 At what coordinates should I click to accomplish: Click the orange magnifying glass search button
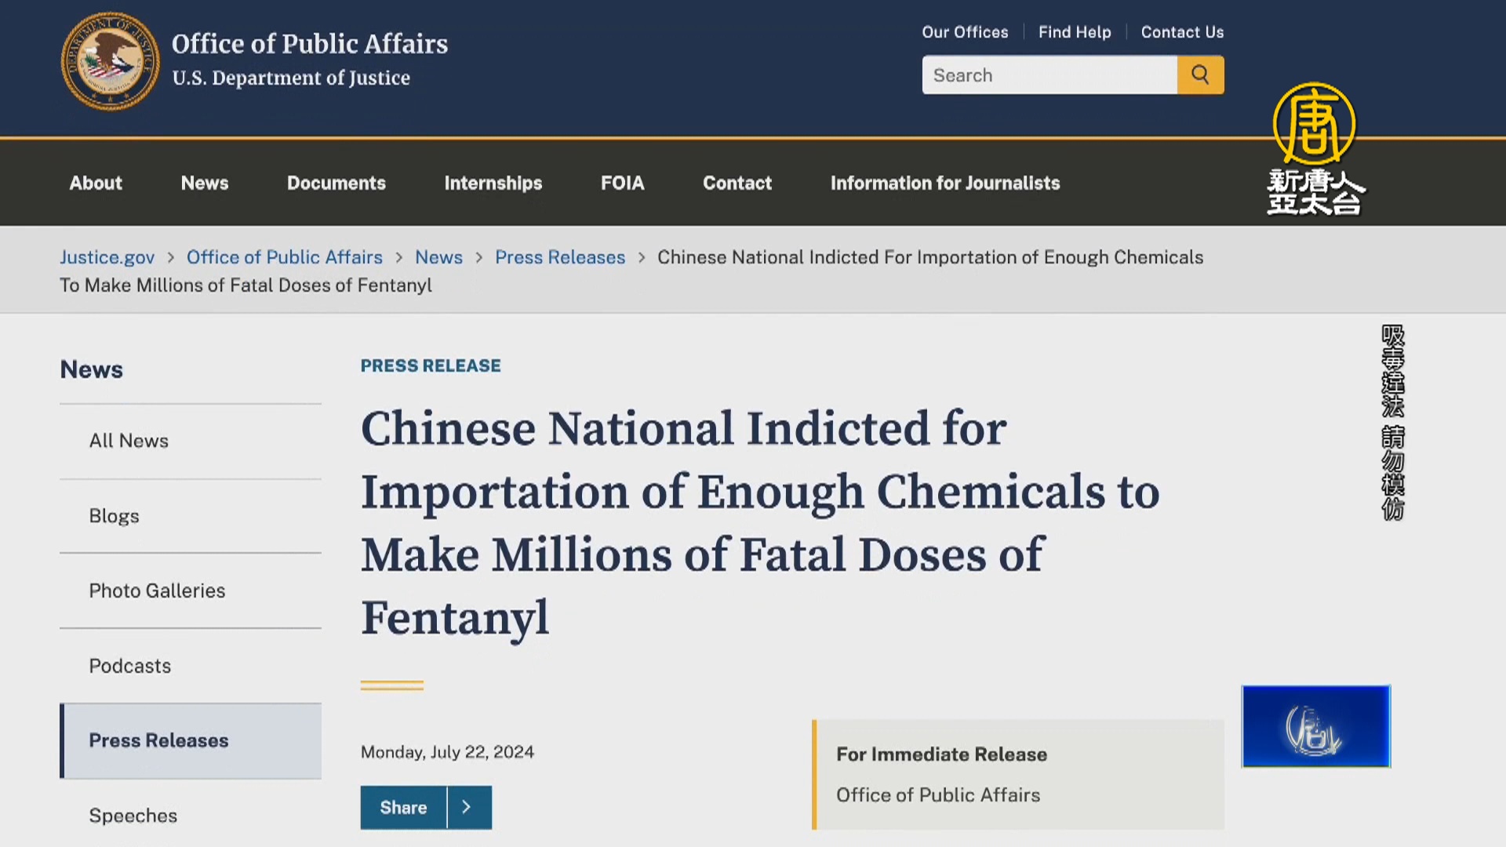pyautogui.click(x=1200, y=75)
